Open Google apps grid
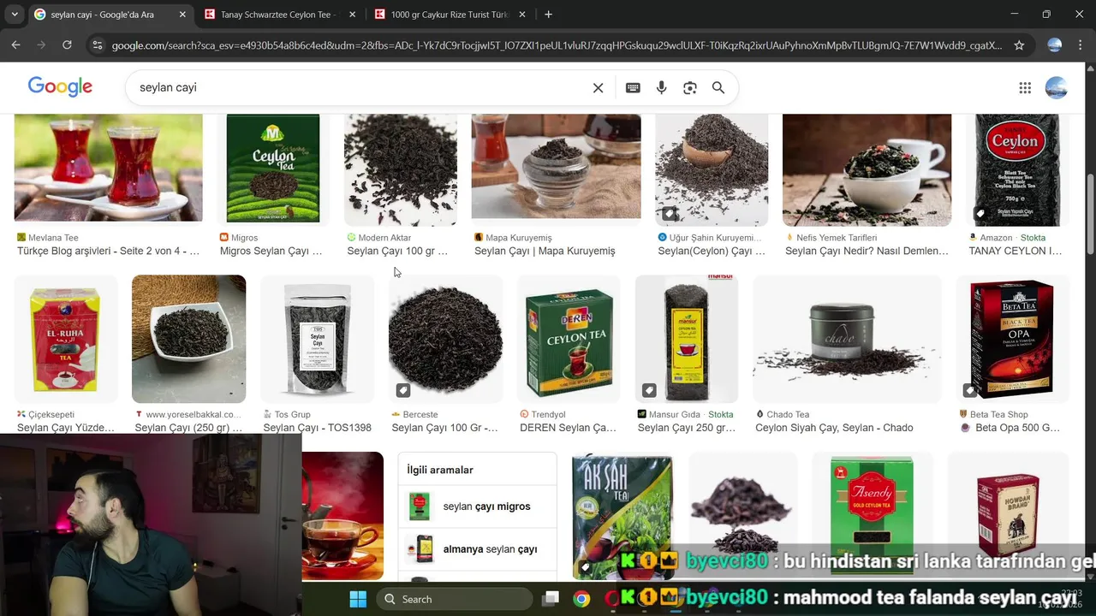Viewport: 1096px width, 616px height. click(x=1025, y=87)
